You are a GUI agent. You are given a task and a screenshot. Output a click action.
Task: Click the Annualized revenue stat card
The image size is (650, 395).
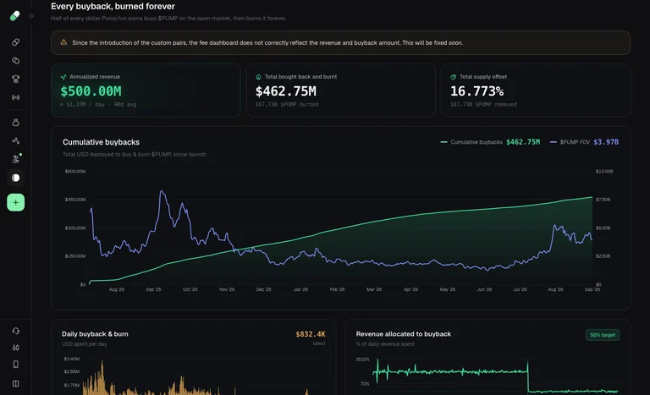click(146, 91)
